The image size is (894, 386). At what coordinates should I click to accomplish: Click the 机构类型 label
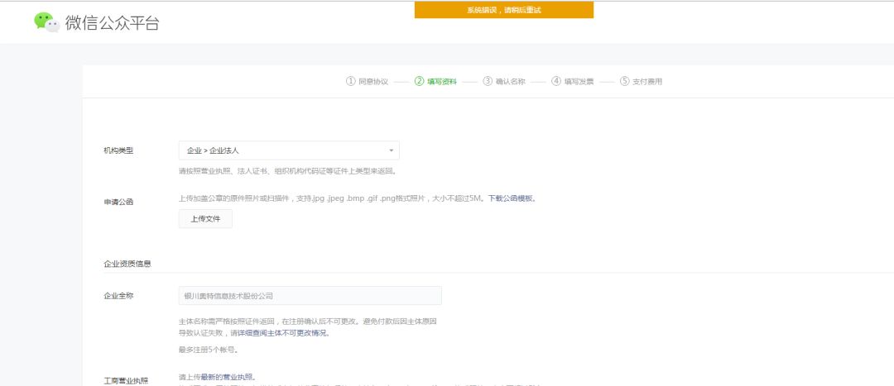pyautogui.click(x=118, y=151)
